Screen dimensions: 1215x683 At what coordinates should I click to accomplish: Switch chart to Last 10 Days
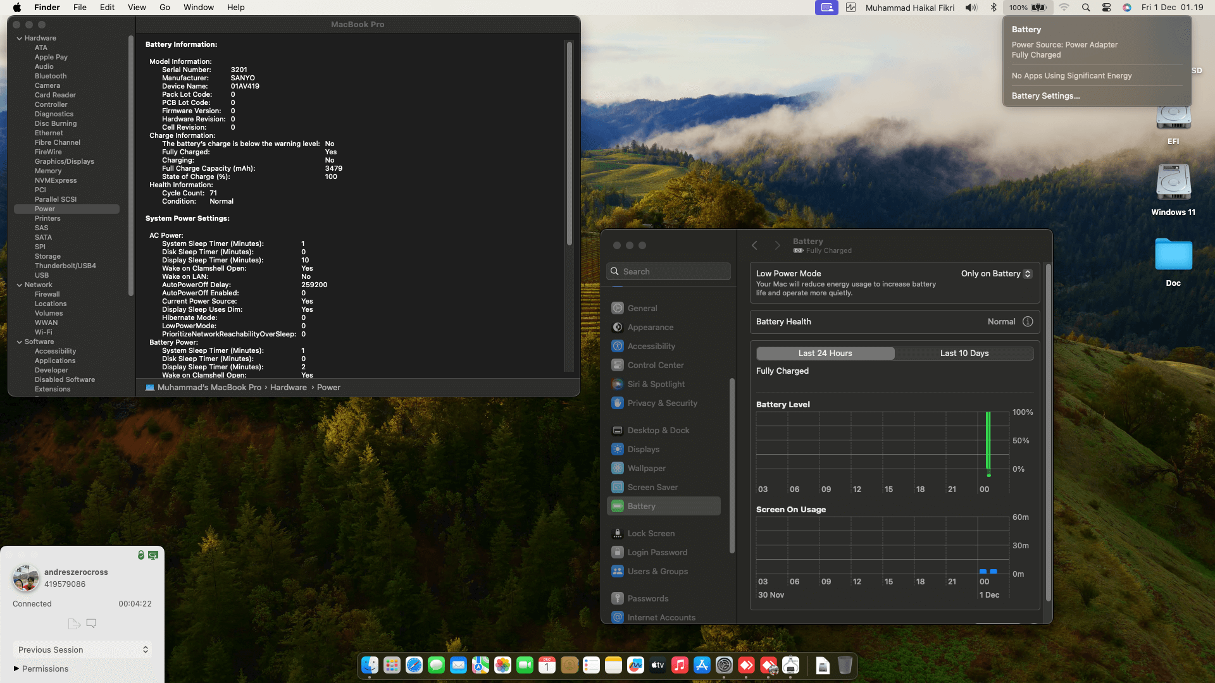click(964, 353)
